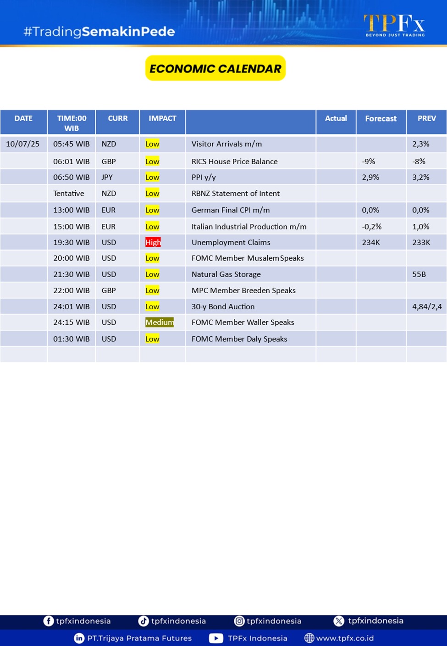Click the Instagram icon in footer
This screenshot has width=447, height=646.
point(239,621)
